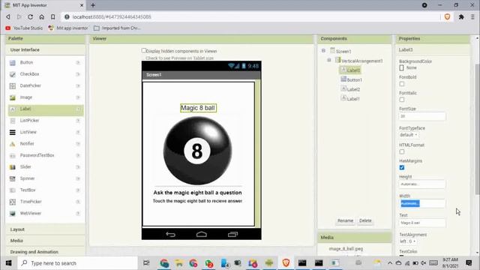
Task: Go to browser home page
Action: (42, 16)
